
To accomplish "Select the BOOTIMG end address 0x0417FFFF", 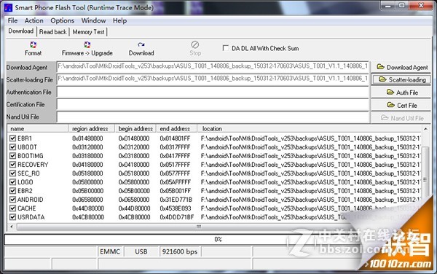I will coord(175,156).
